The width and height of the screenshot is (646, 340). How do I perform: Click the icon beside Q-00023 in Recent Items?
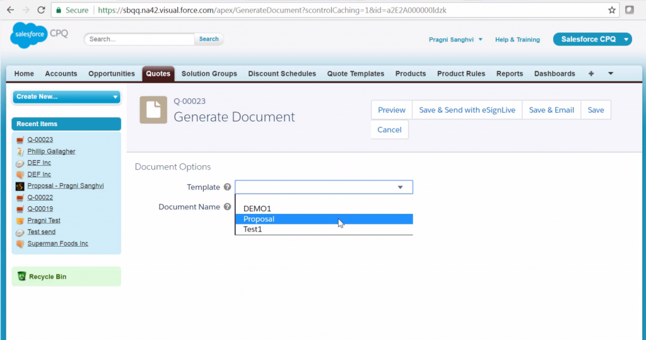click(20, 139)
